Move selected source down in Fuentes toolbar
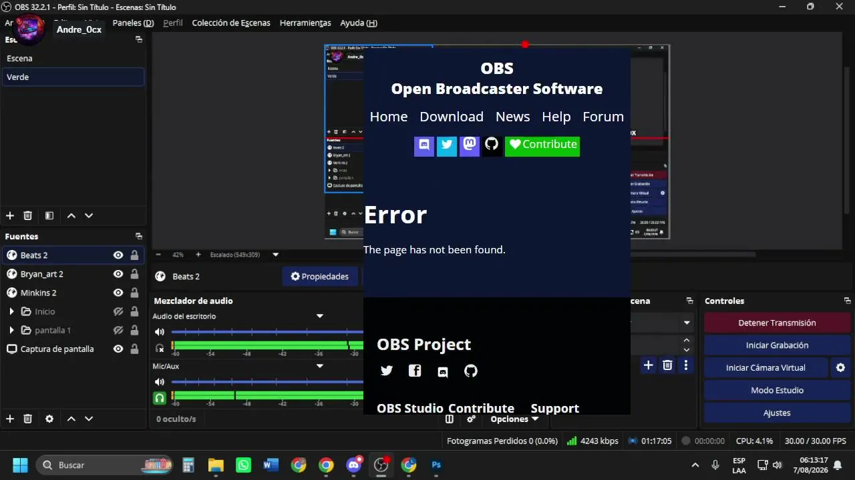The width and height of the screenshot is (855, 480). [x=89, y=419]
